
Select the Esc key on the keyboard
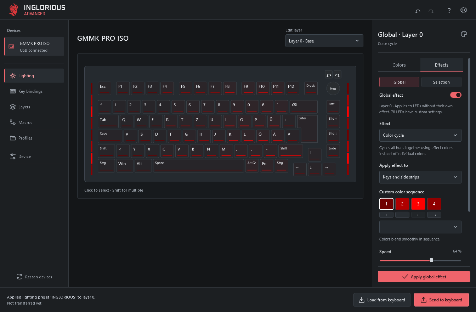104,89
